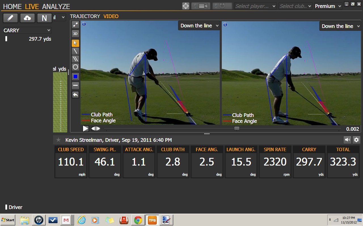363x226 pixels.
Task: Click the pencil edit button
Action: click(x=10, y=18)
